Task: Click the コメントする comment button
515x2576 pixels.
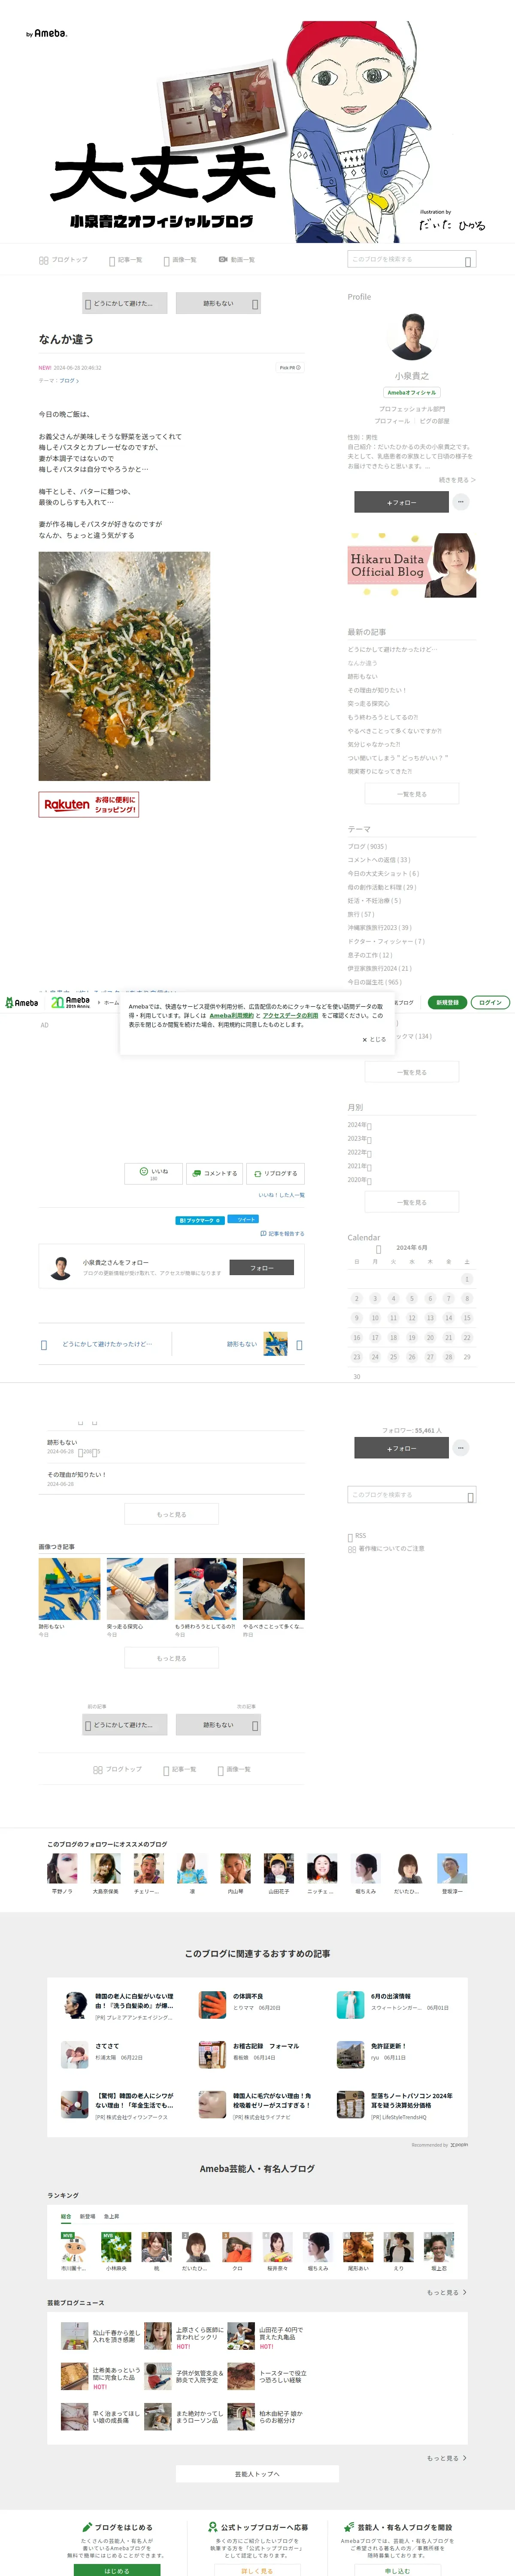Action: click(214, 1173)
